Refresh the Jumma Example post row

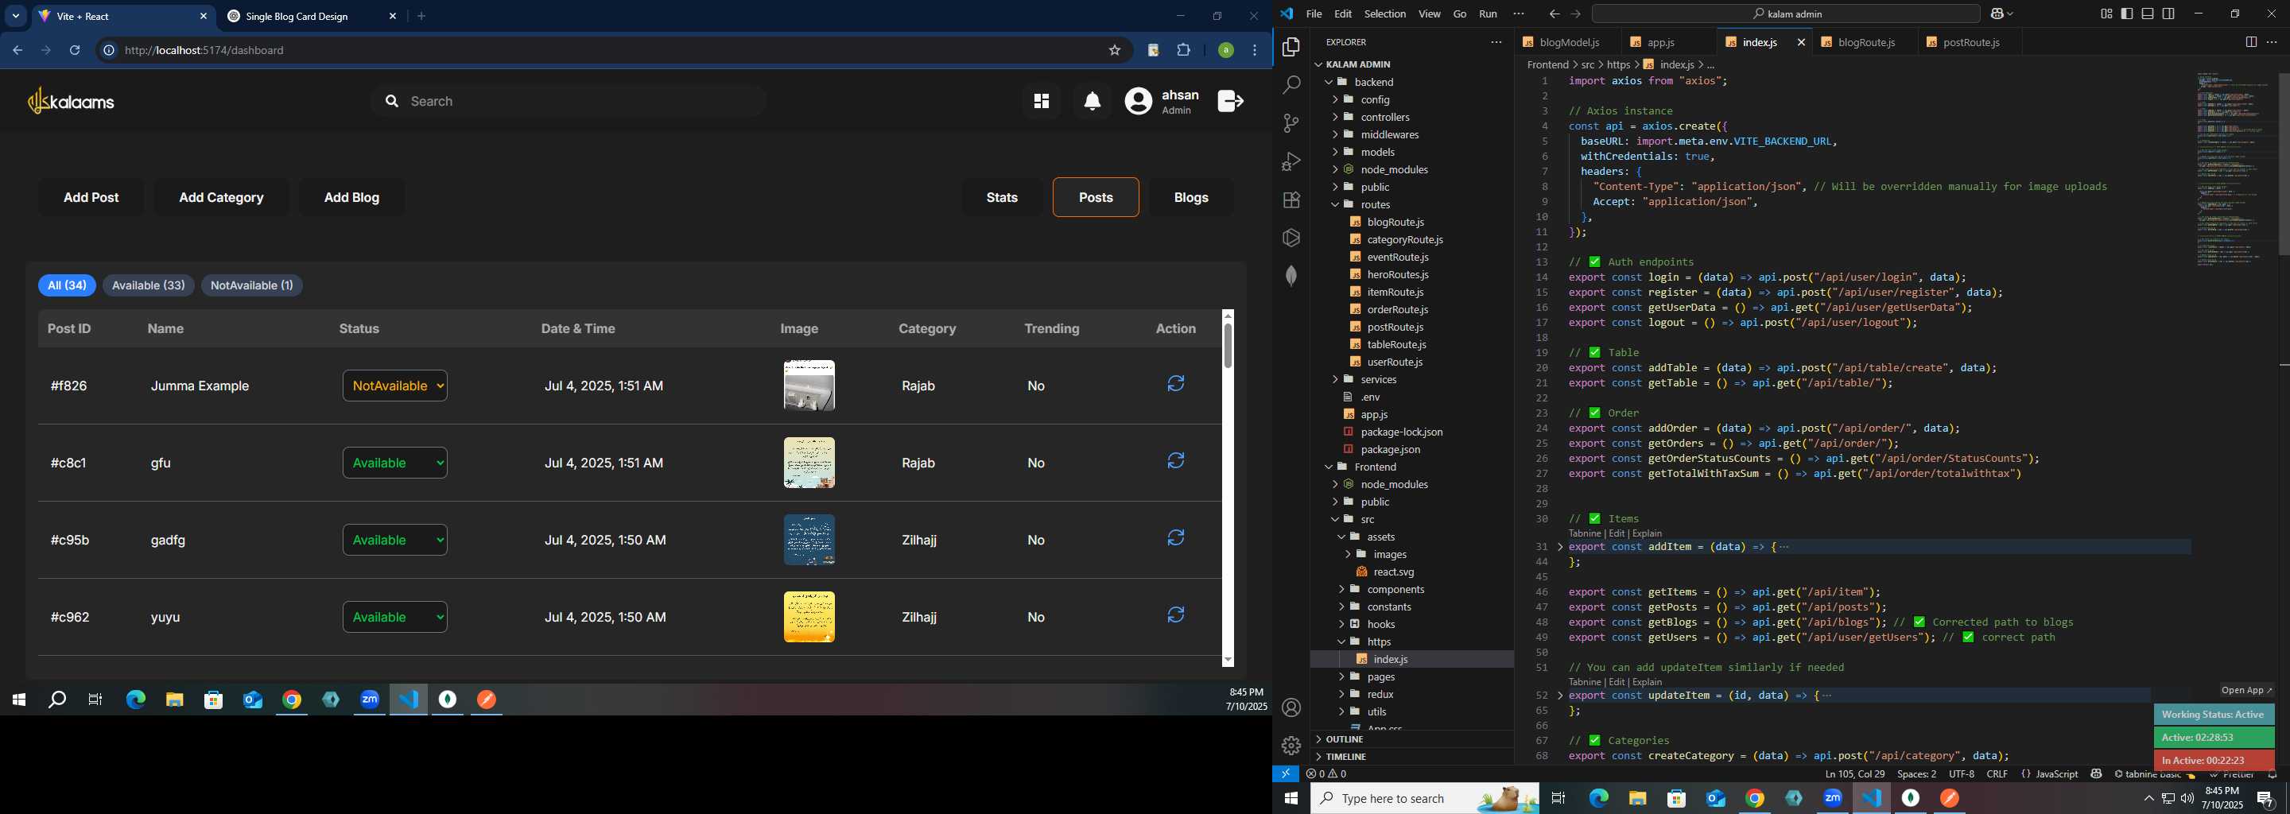[1175, 384]
